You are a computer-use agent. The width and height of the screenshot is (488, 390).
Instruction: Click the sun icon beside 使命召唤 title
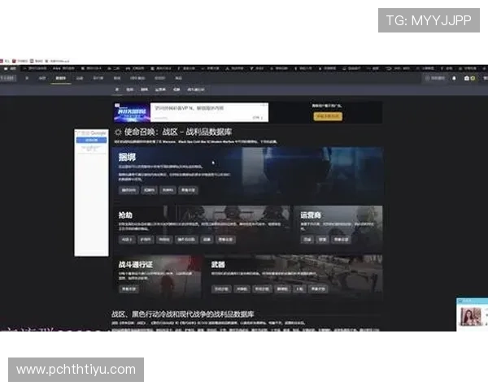pos(118,132)
